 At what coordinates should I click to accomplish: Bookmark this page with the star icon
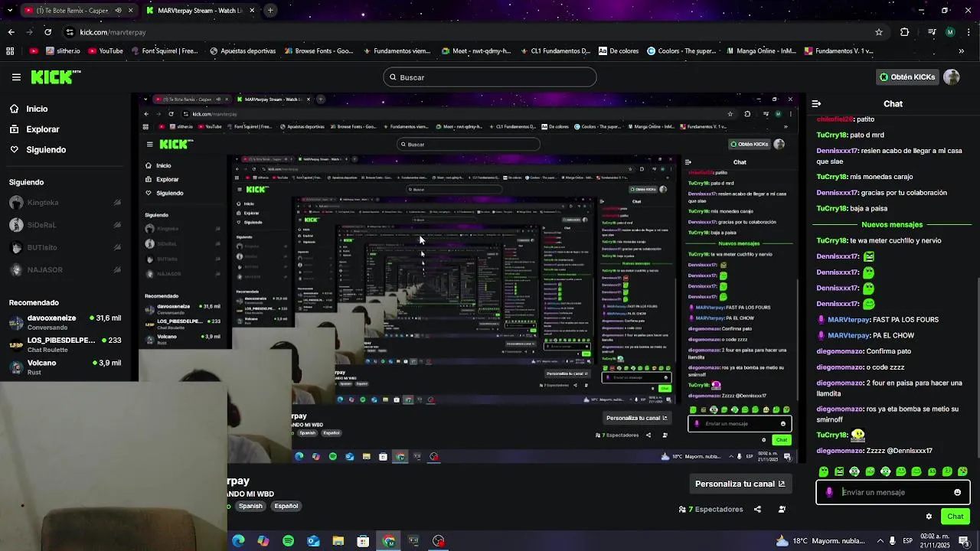(x=879, y=32)
